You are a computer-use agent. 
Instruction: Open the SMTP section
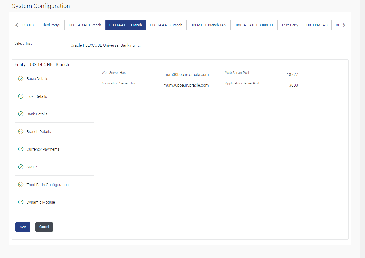(x=54, y=167)
